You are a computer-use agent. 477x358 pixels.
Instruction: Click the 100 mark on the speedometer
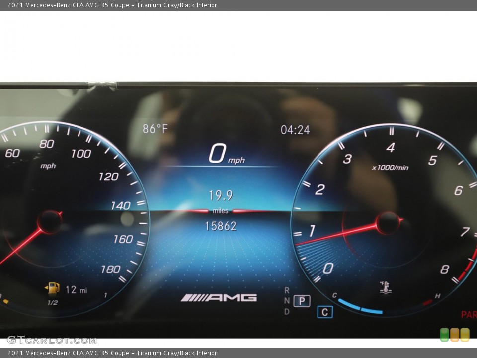[x=81, y=154]
